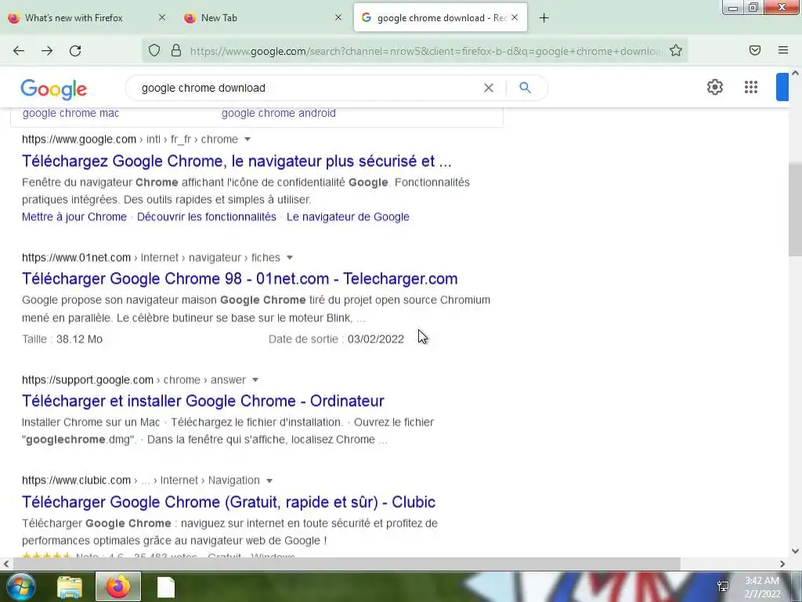The height and width of the screenshot is (602, 802).
Task: Click scroll right arrow at page bottom
Action: [782, 564]
